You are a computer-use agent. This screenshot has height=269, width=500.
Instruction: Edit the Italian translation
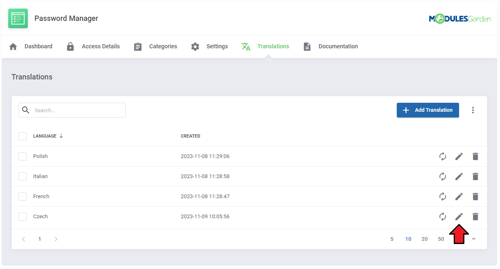[x=459, y=176]
